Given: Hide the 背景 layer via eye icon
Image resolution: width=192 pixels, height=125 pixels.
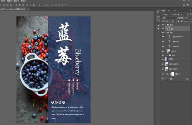Looking at the screenshot, I should [163, 79].
